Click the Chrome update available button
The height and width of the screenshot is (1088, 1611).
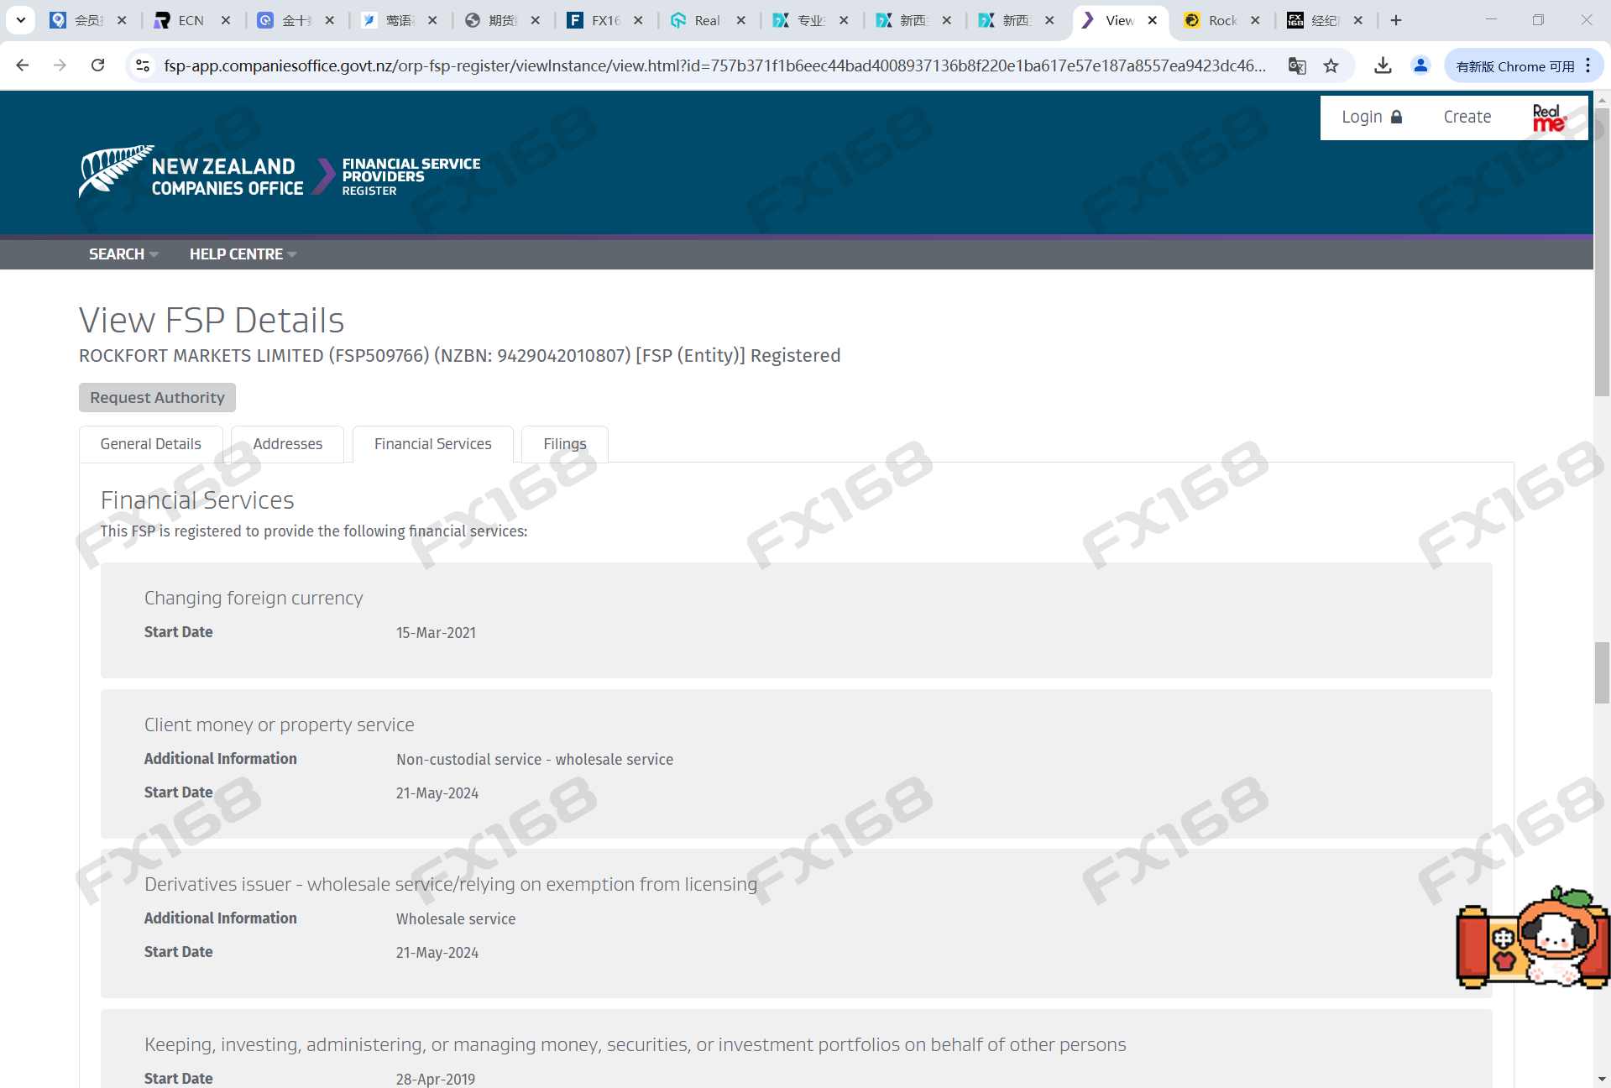point(1515,66)
